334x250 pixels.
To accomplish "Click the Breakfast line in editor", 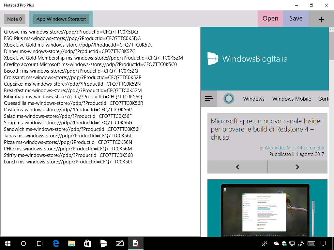I will (73, 90).
